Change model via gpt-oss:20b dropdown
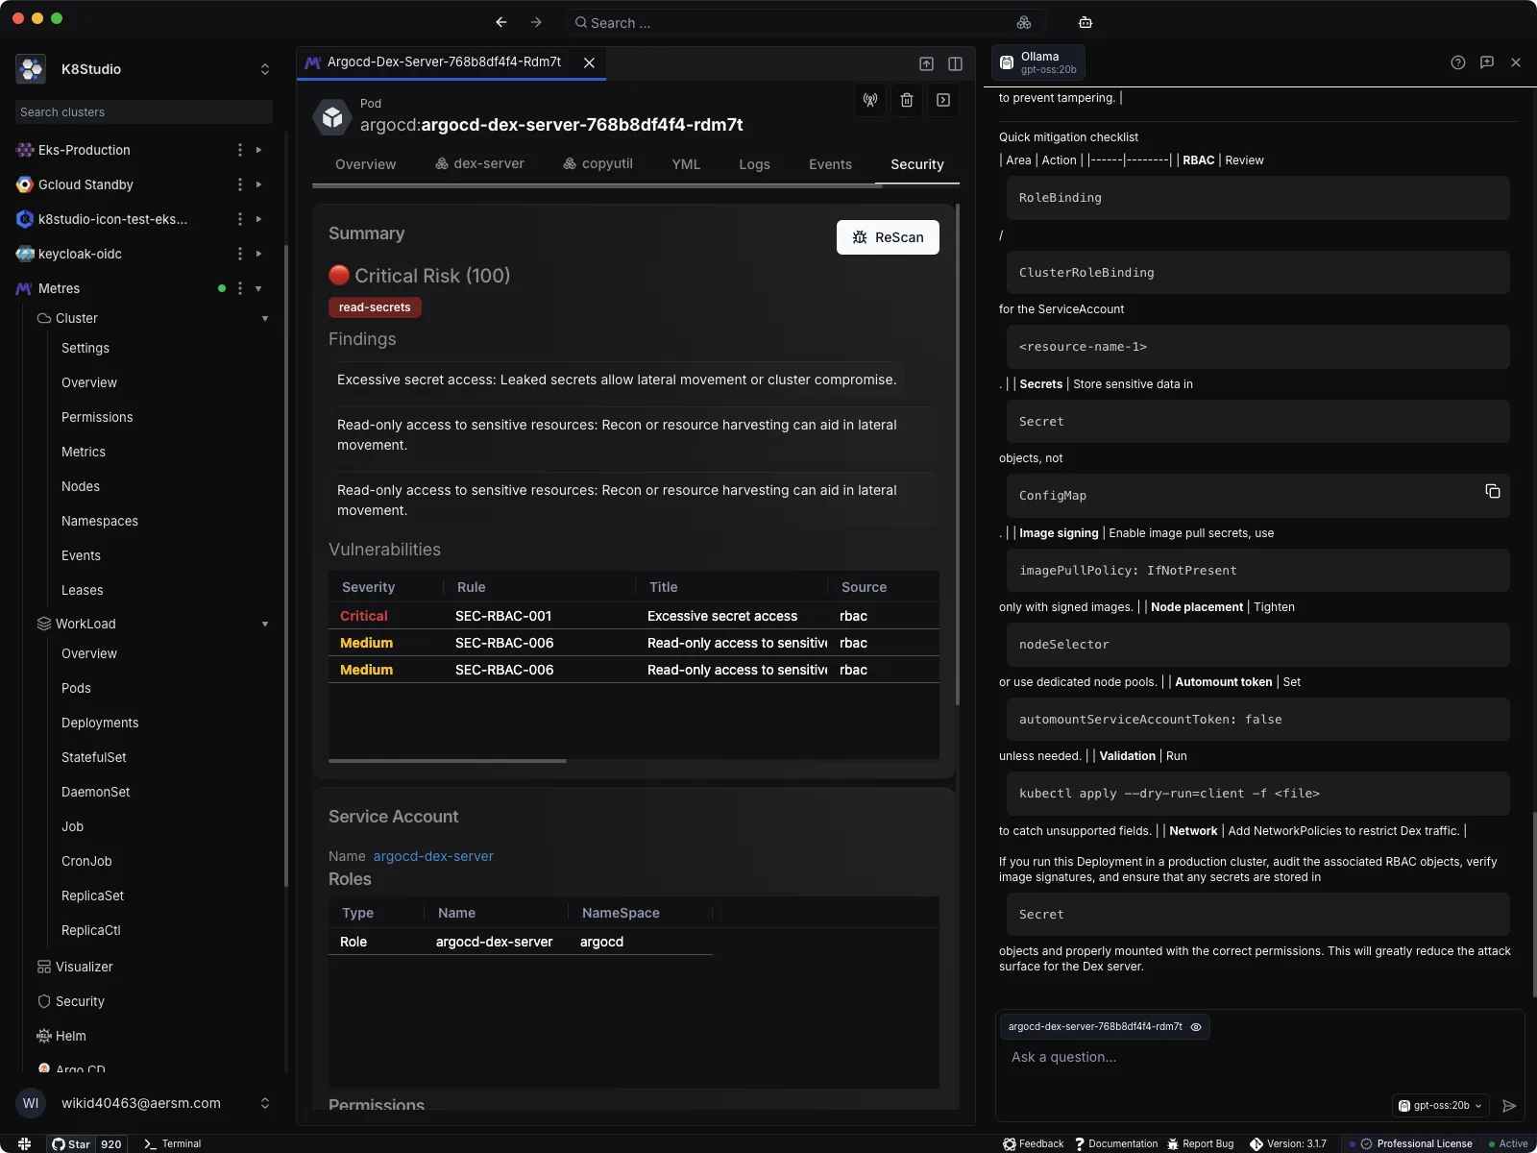This screenshot has width=1537, height=1153. [x=1440, y=1106]
